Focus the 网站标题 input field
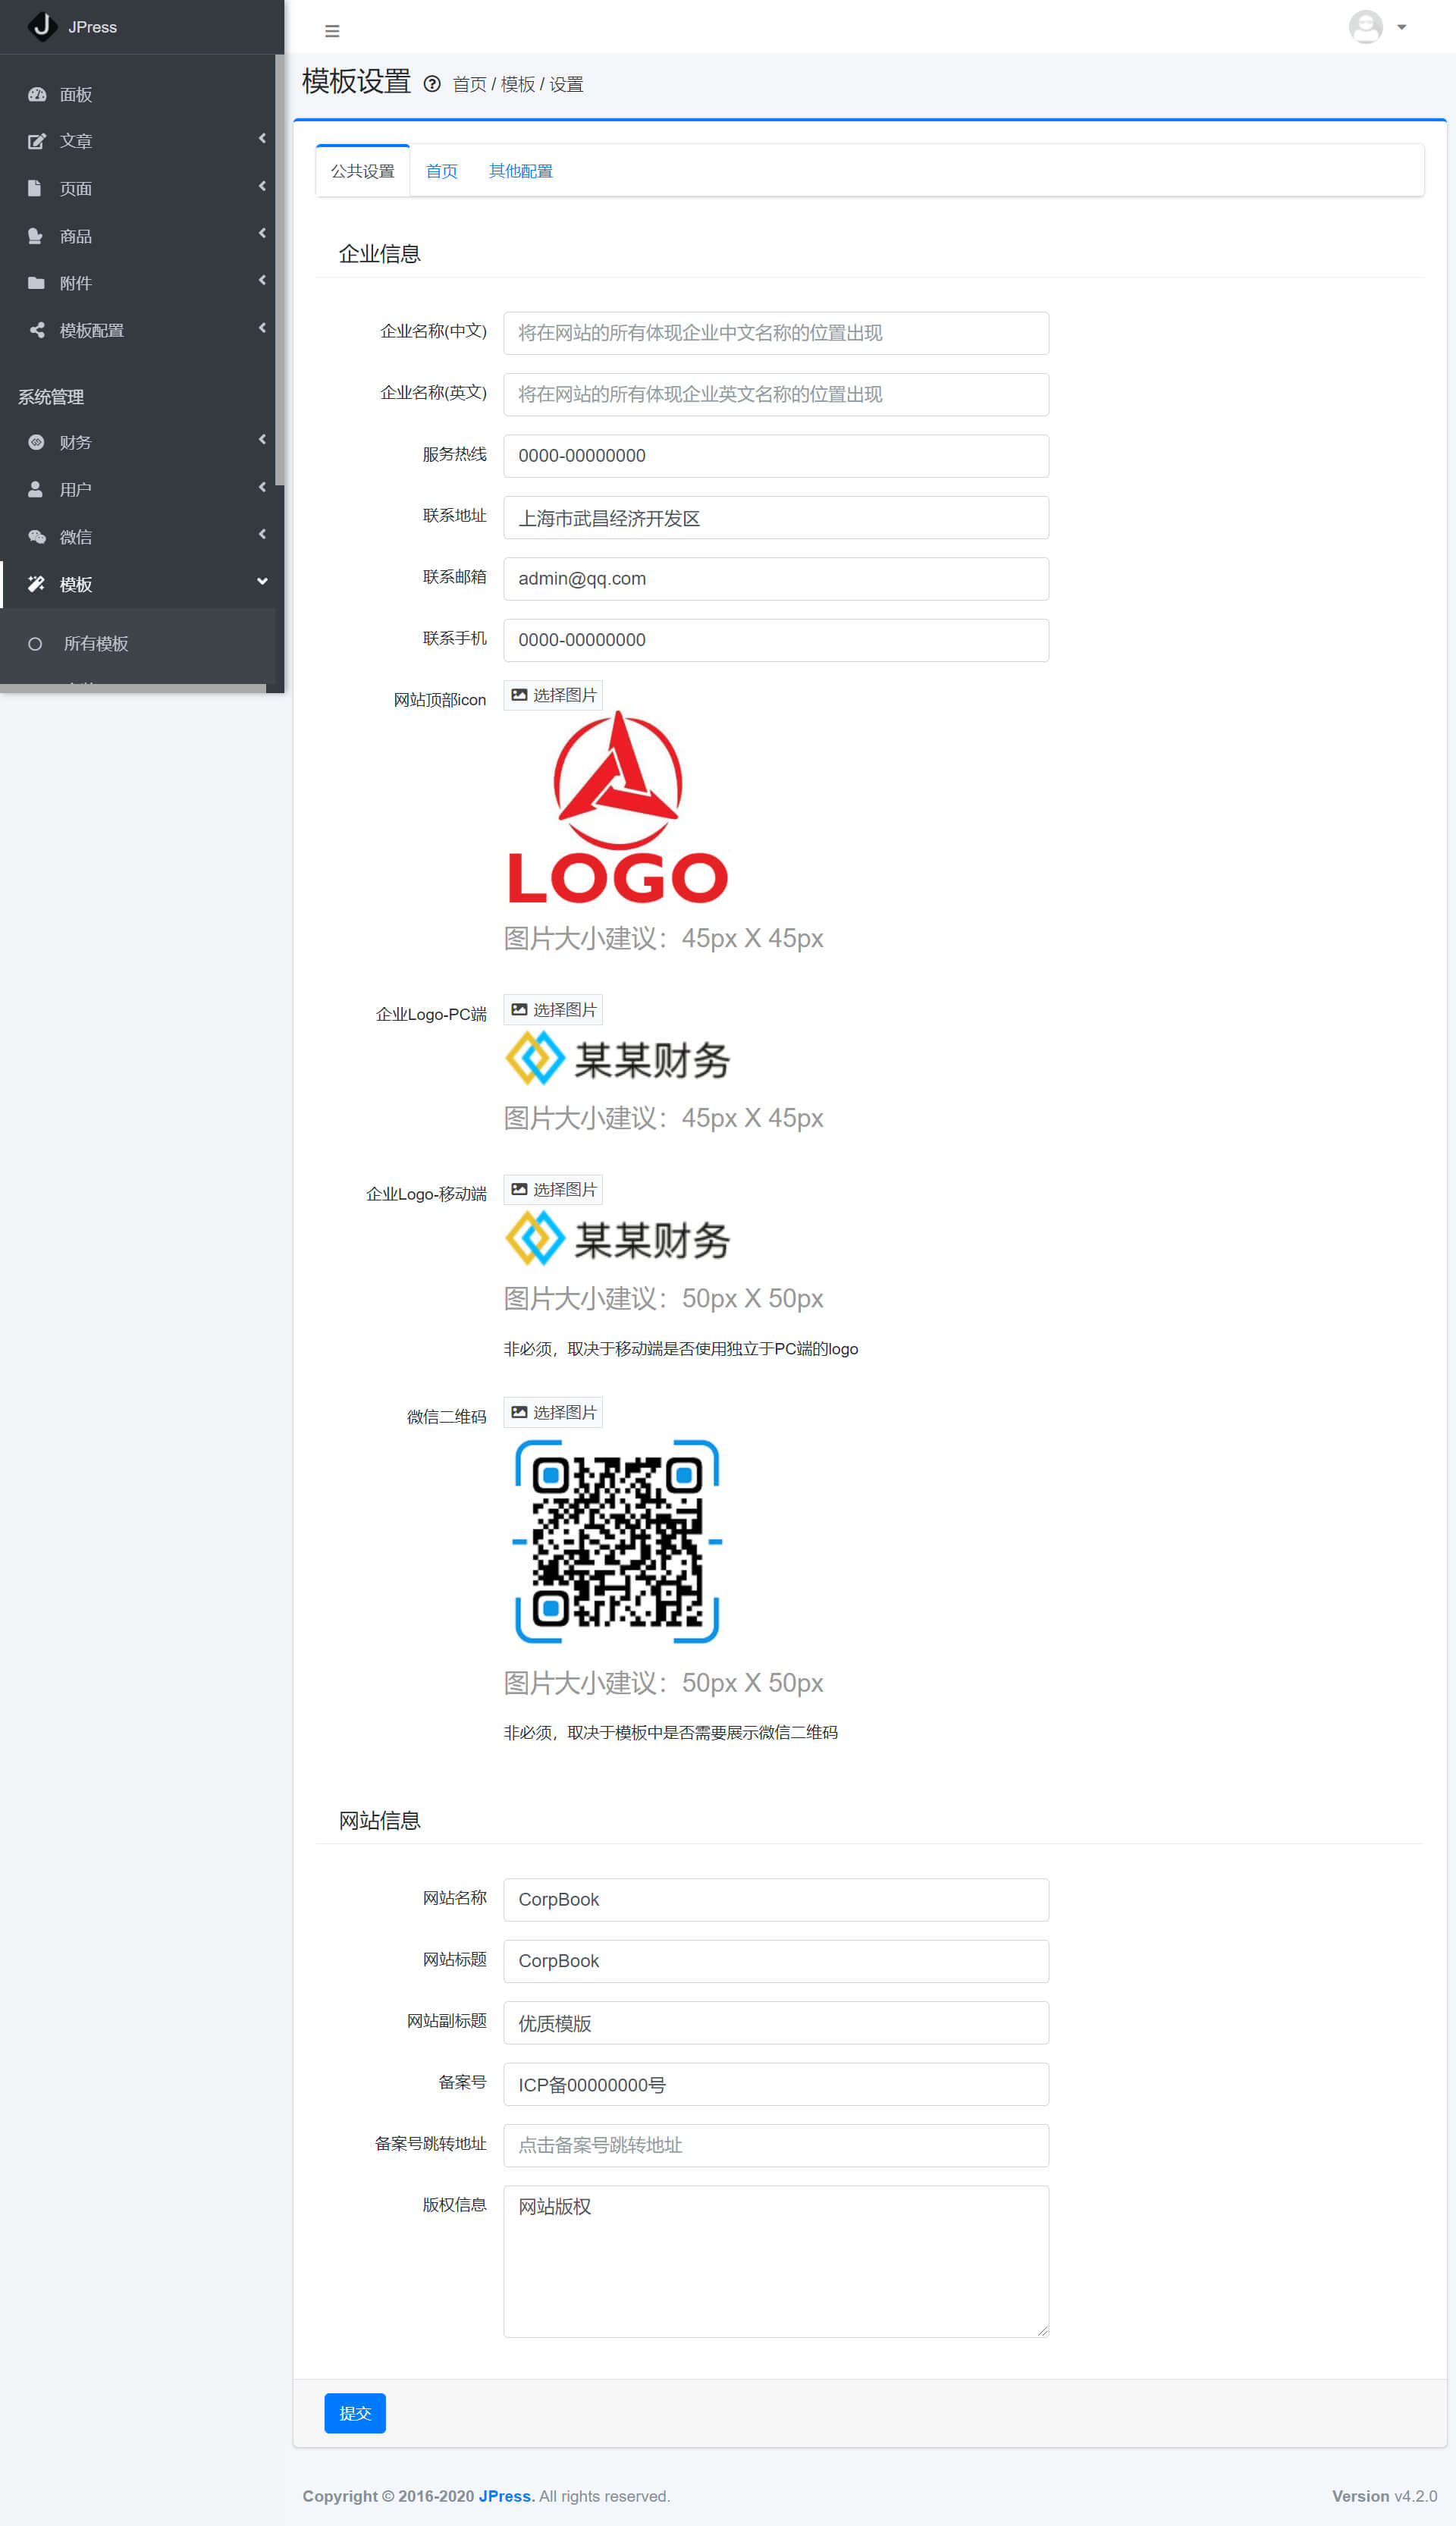Image resolution: width=1456 pixels, height=2526 pixels. pyautogui.click(x=776, y=1961)
